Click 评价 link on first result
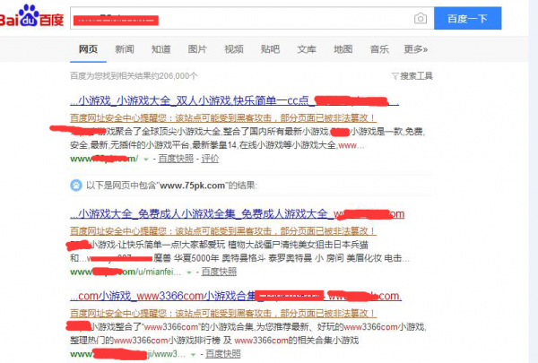The width and height of the screenshot is (538, 363). [x=210, y=159]
